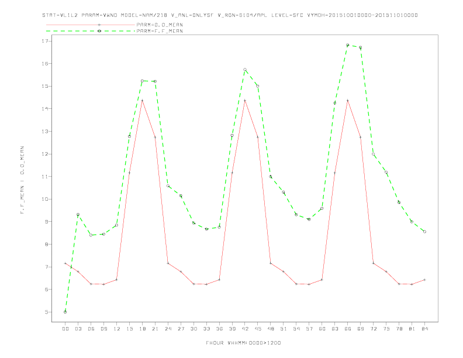Click the y-axis tick label 14

coord(44,109)
